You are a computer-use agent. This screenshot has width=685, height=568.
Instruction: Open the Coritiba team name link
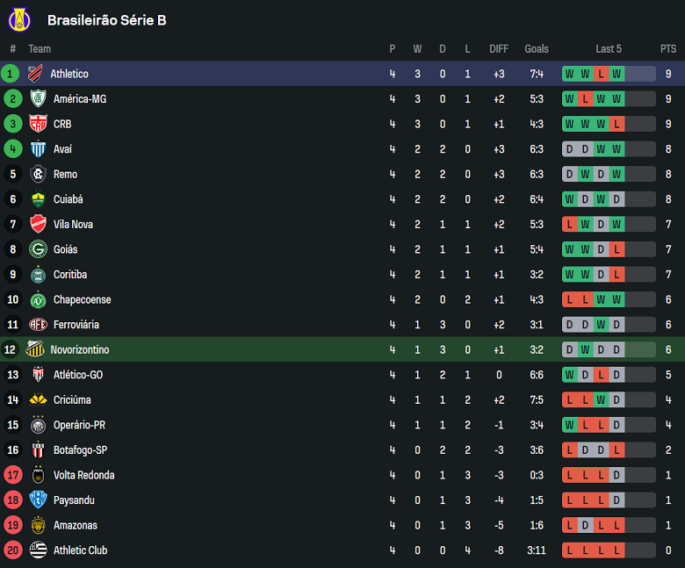pos(70,275)
